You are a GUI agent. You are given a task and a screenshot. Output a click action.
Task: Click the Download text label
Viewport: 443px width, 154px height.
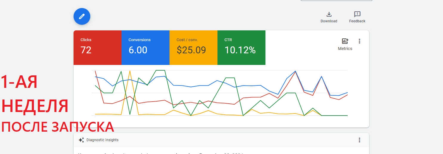[329, 21]
